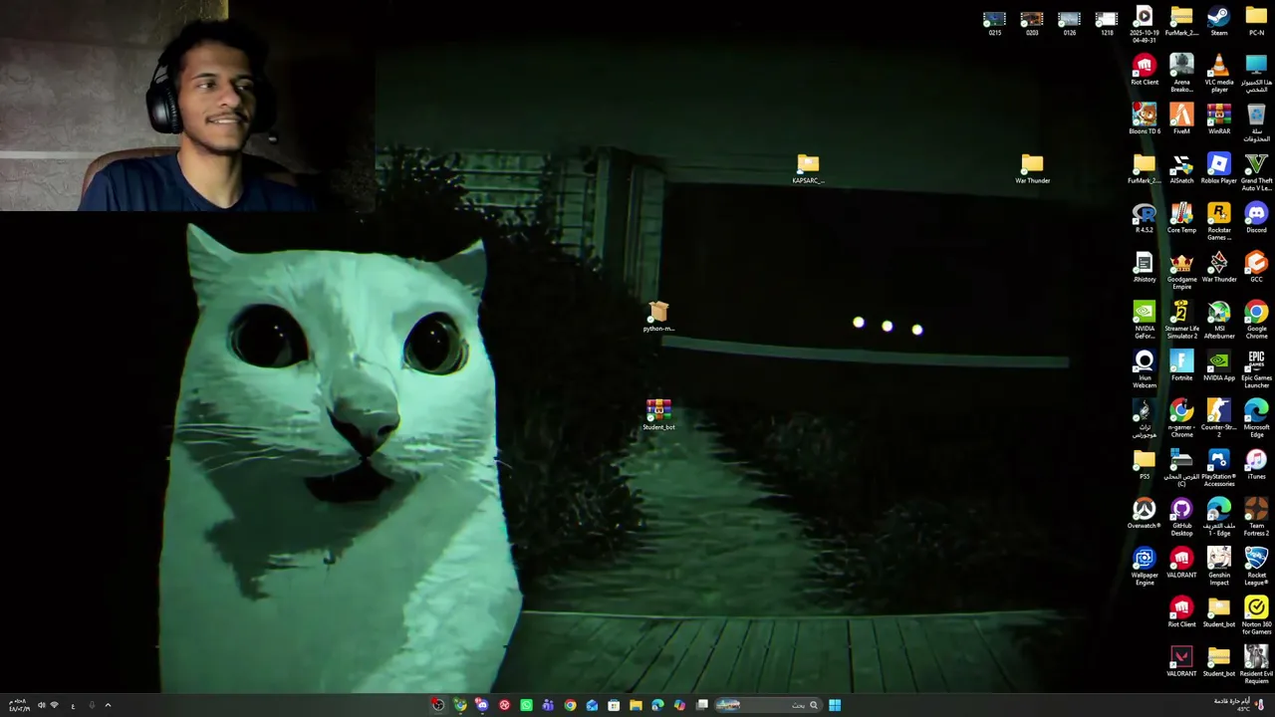
Task: Select the .Rhistory file icon
Action: (1145, 268)
